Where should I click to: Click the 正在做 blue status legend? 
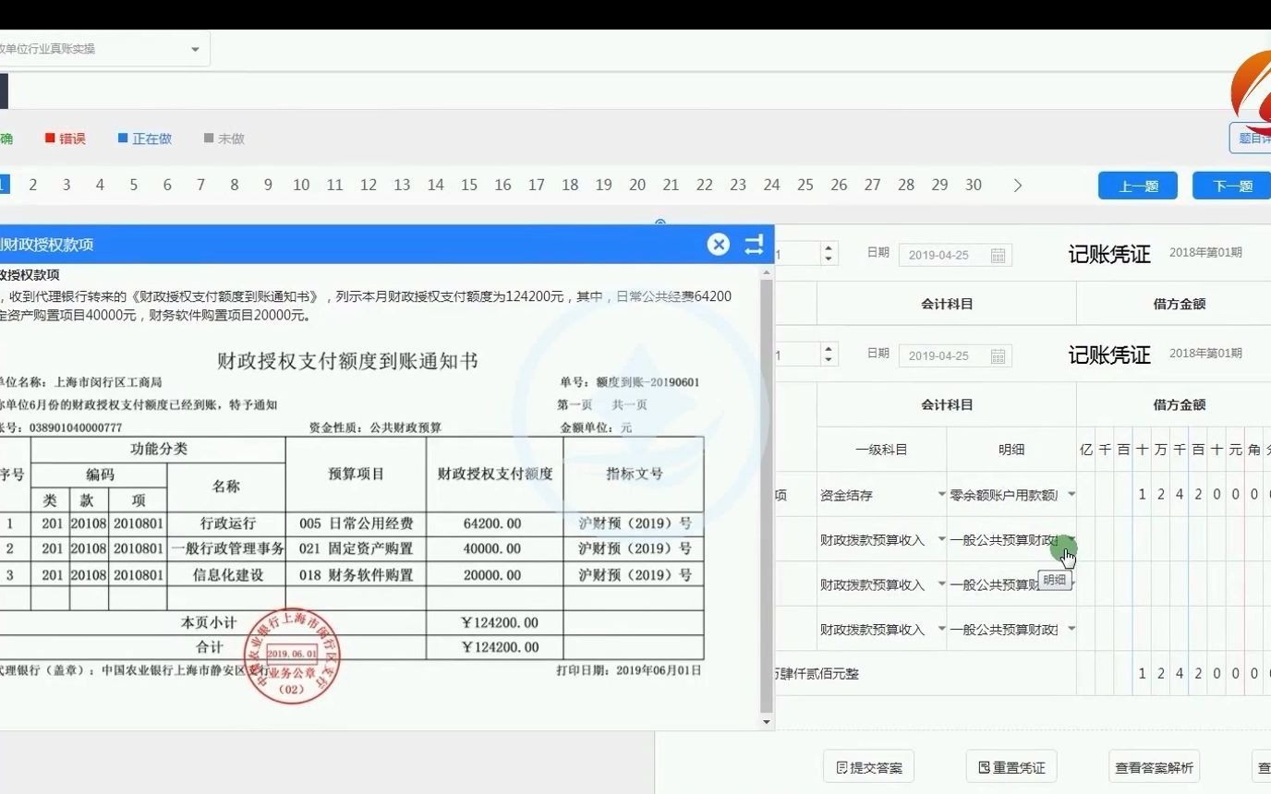tap(145, 138)
